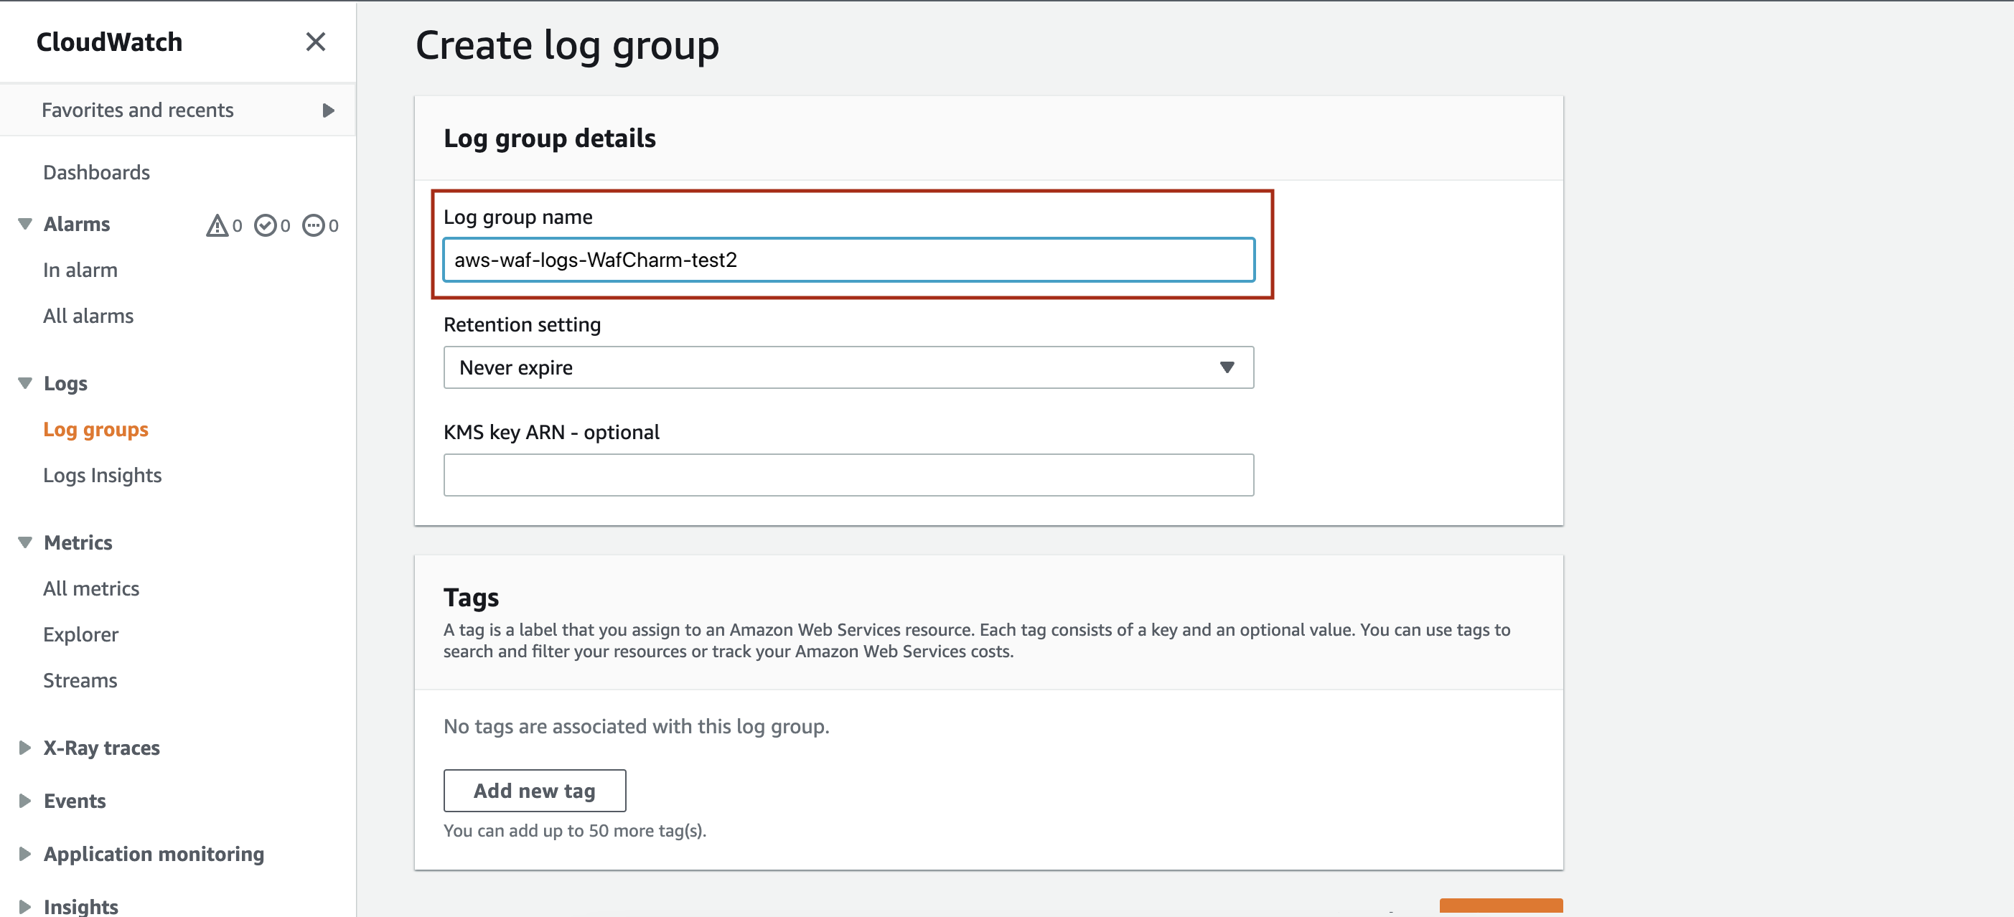Go to Log groups
Viewport: 2014px width, 917px height.
coord(95,429)
